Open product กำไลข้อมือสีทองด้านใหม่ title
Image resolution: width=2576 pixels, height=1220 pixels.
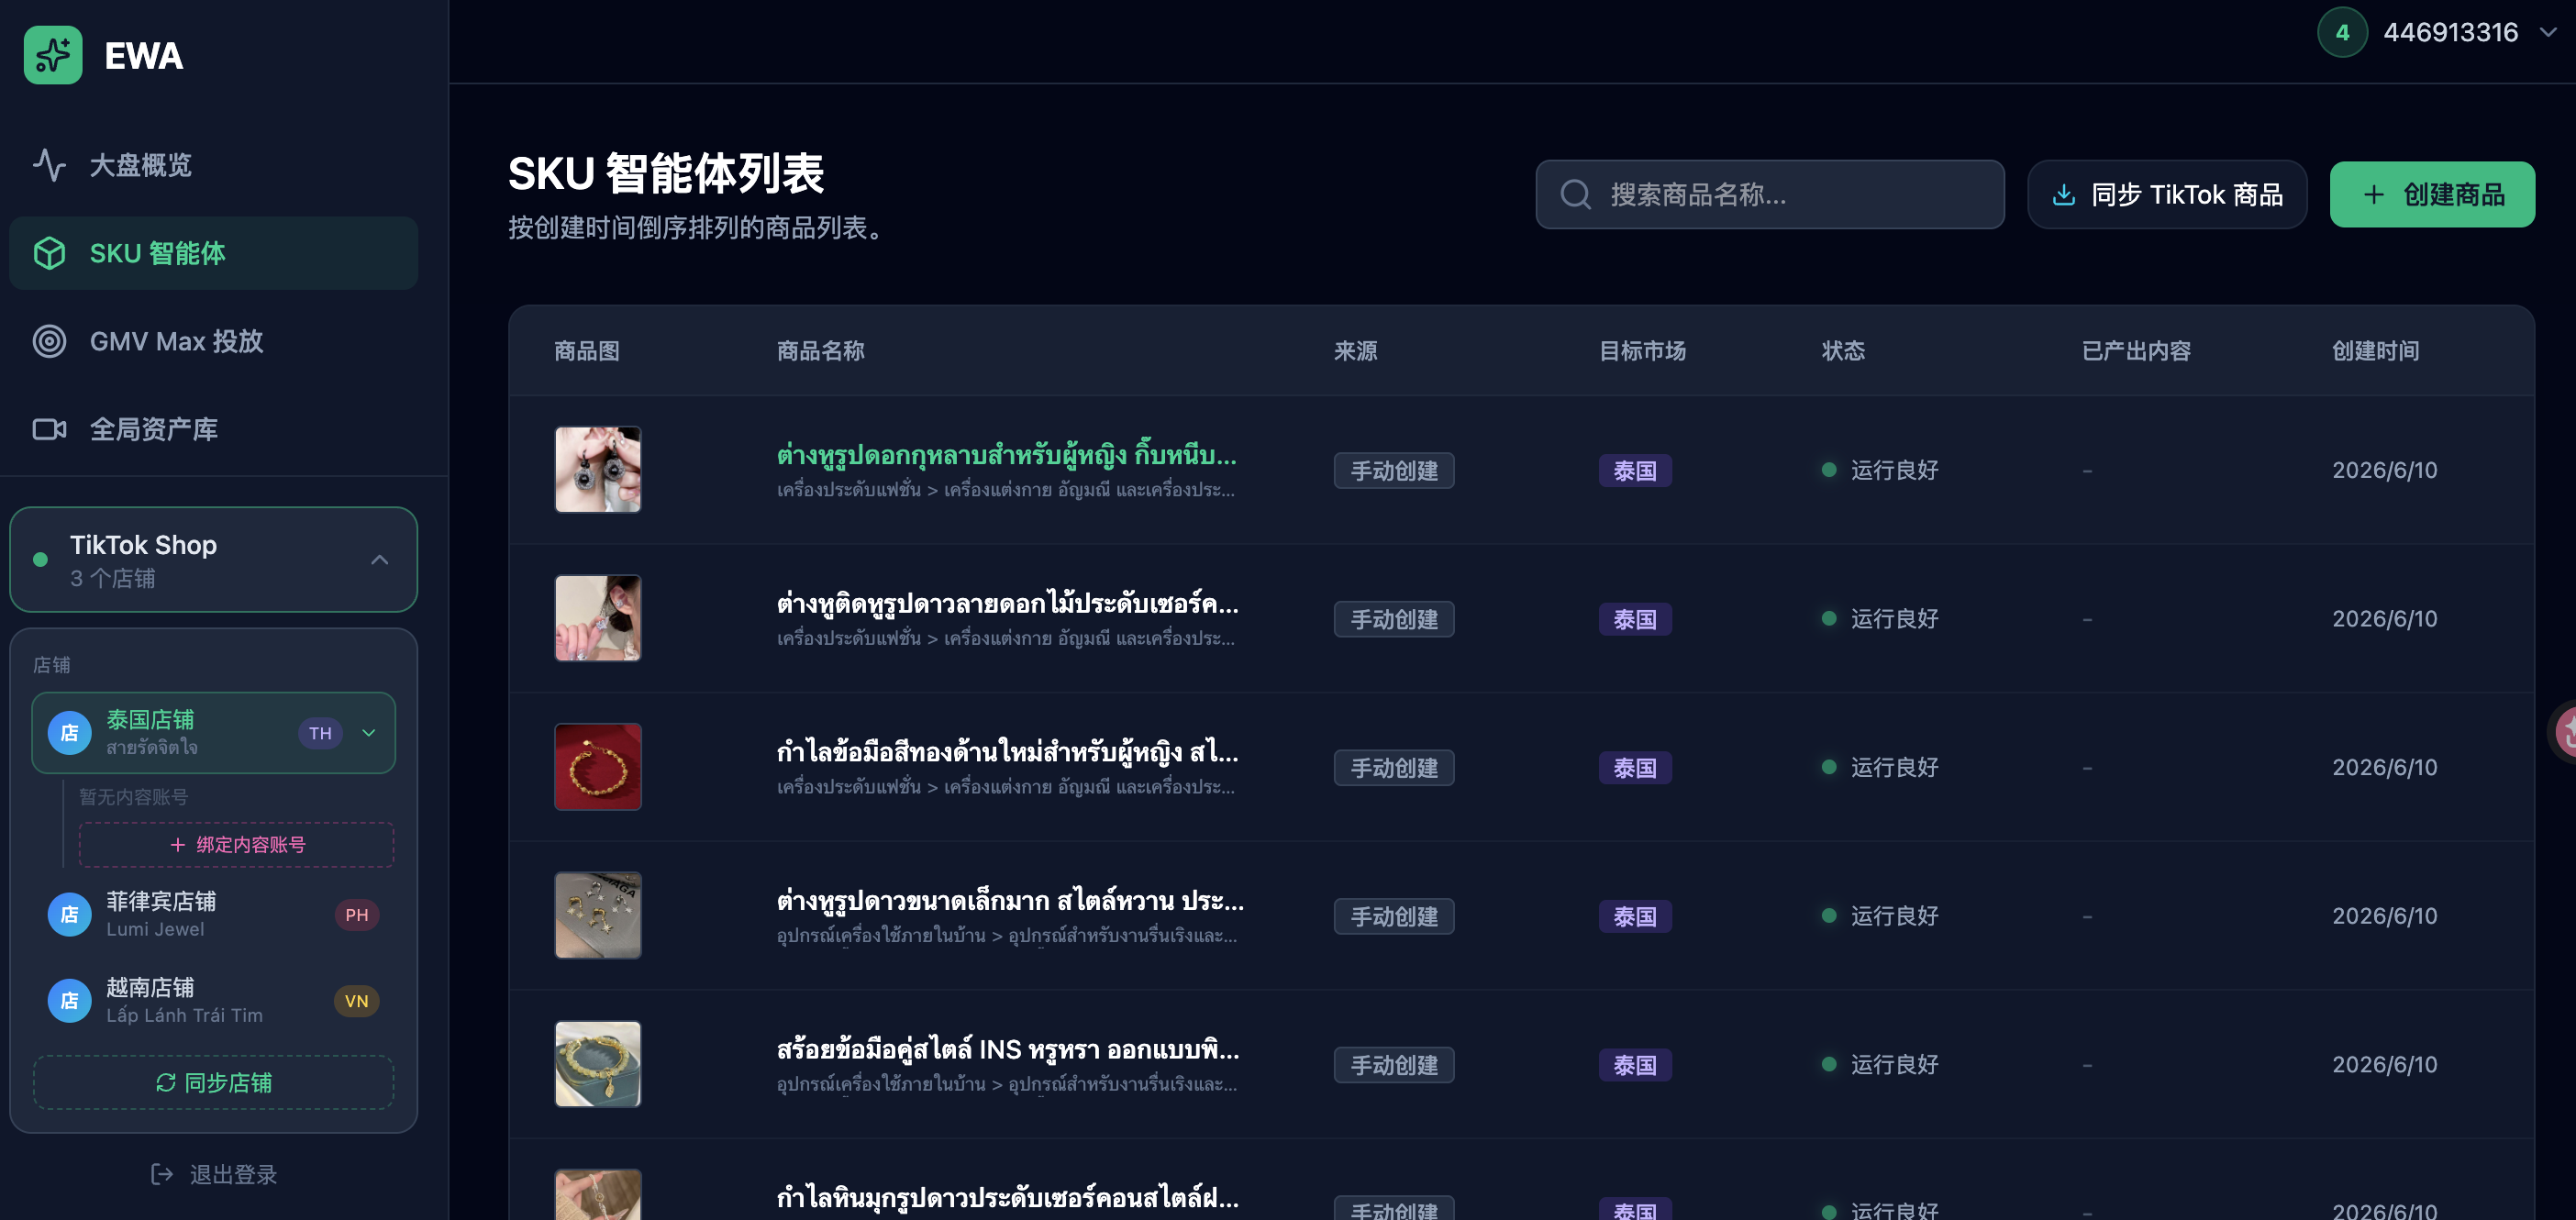(1008, 752)
